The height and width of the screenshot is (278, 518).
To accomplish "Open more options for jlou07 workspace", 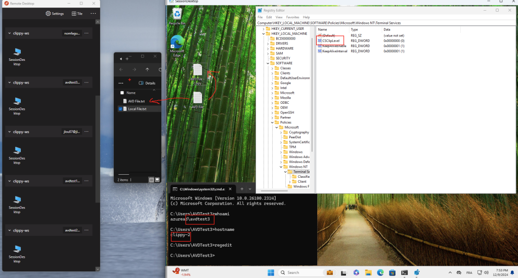I will click(87, 132).
